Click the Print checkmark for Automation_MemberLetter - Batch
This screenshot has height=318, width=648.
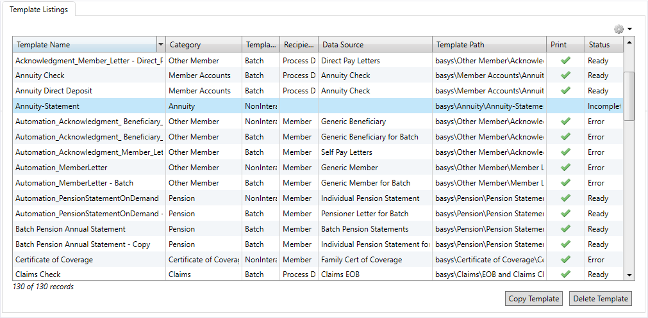tap(565, 183)
